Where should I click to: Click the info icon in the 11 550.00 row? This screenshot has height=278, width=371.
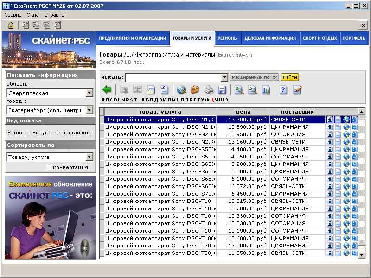tap(330, 253)
